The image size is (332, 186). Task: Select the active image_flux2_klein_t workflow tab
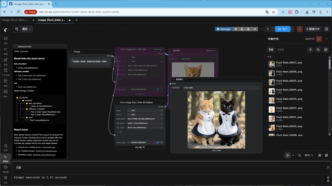coord(52,20)
